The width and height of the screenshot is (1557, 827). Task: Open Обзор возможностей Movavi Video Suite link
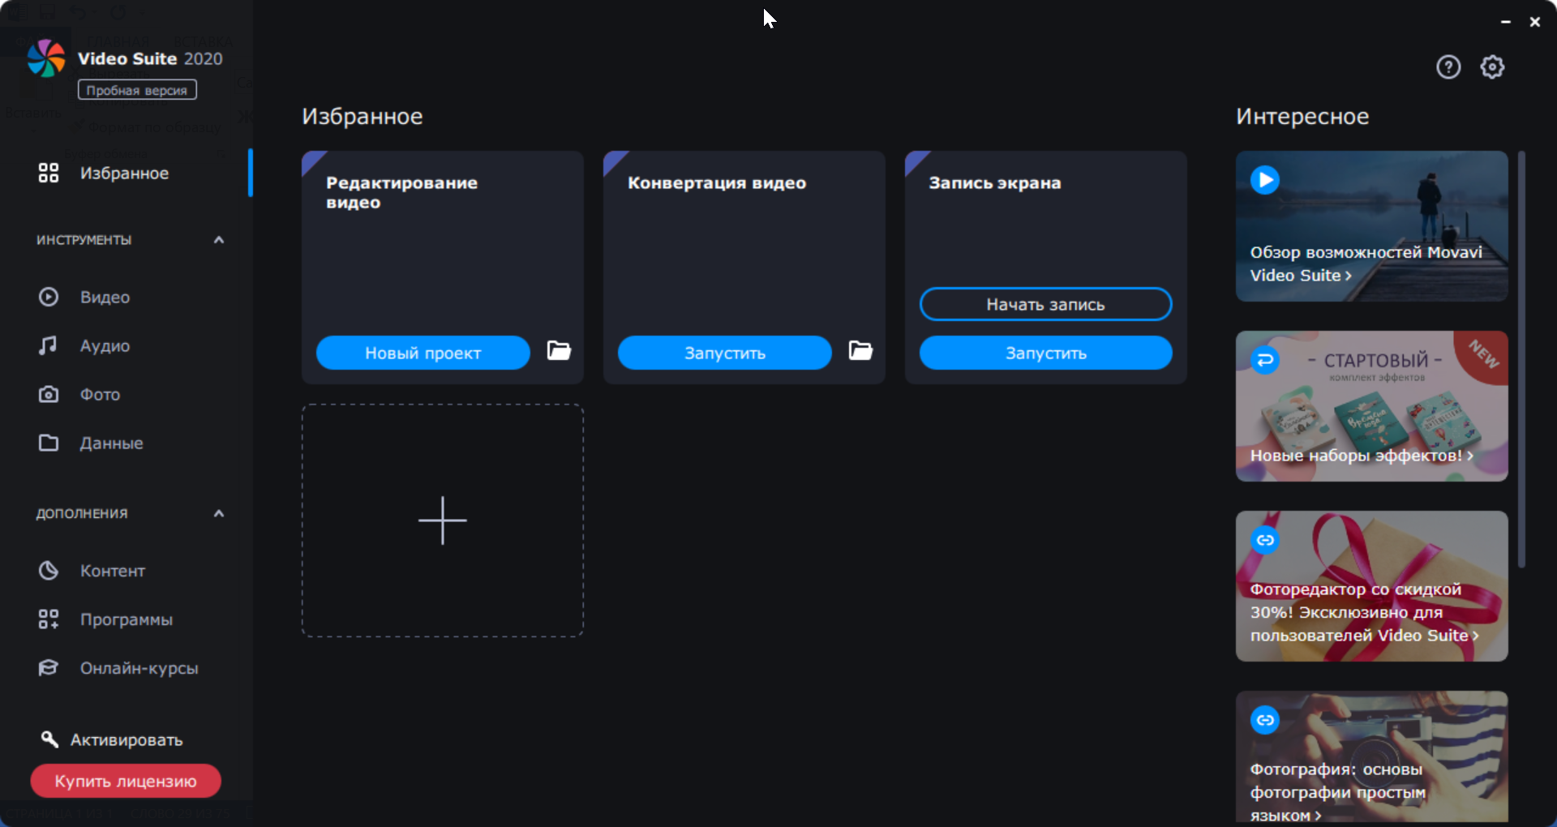click(x=1366, y=264)
